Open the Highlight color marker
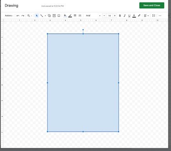Viewport: 171px width, 151px height. click(139, 16)
